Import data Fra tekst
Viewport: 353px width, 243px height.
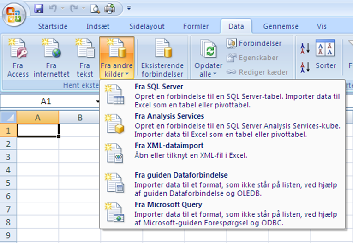pos(84,58)
